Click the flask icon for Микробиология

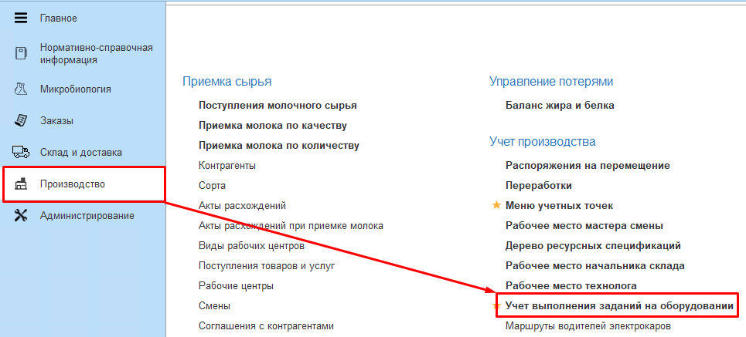tap(21, 89)
